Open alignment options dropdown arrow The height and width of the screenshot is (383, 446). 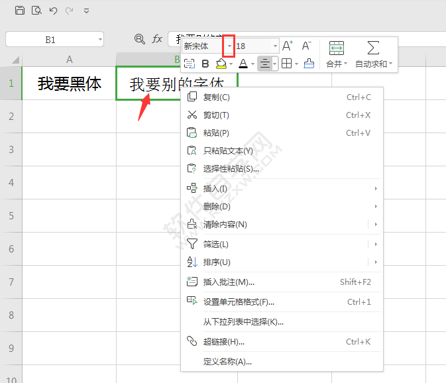(274, 64)
